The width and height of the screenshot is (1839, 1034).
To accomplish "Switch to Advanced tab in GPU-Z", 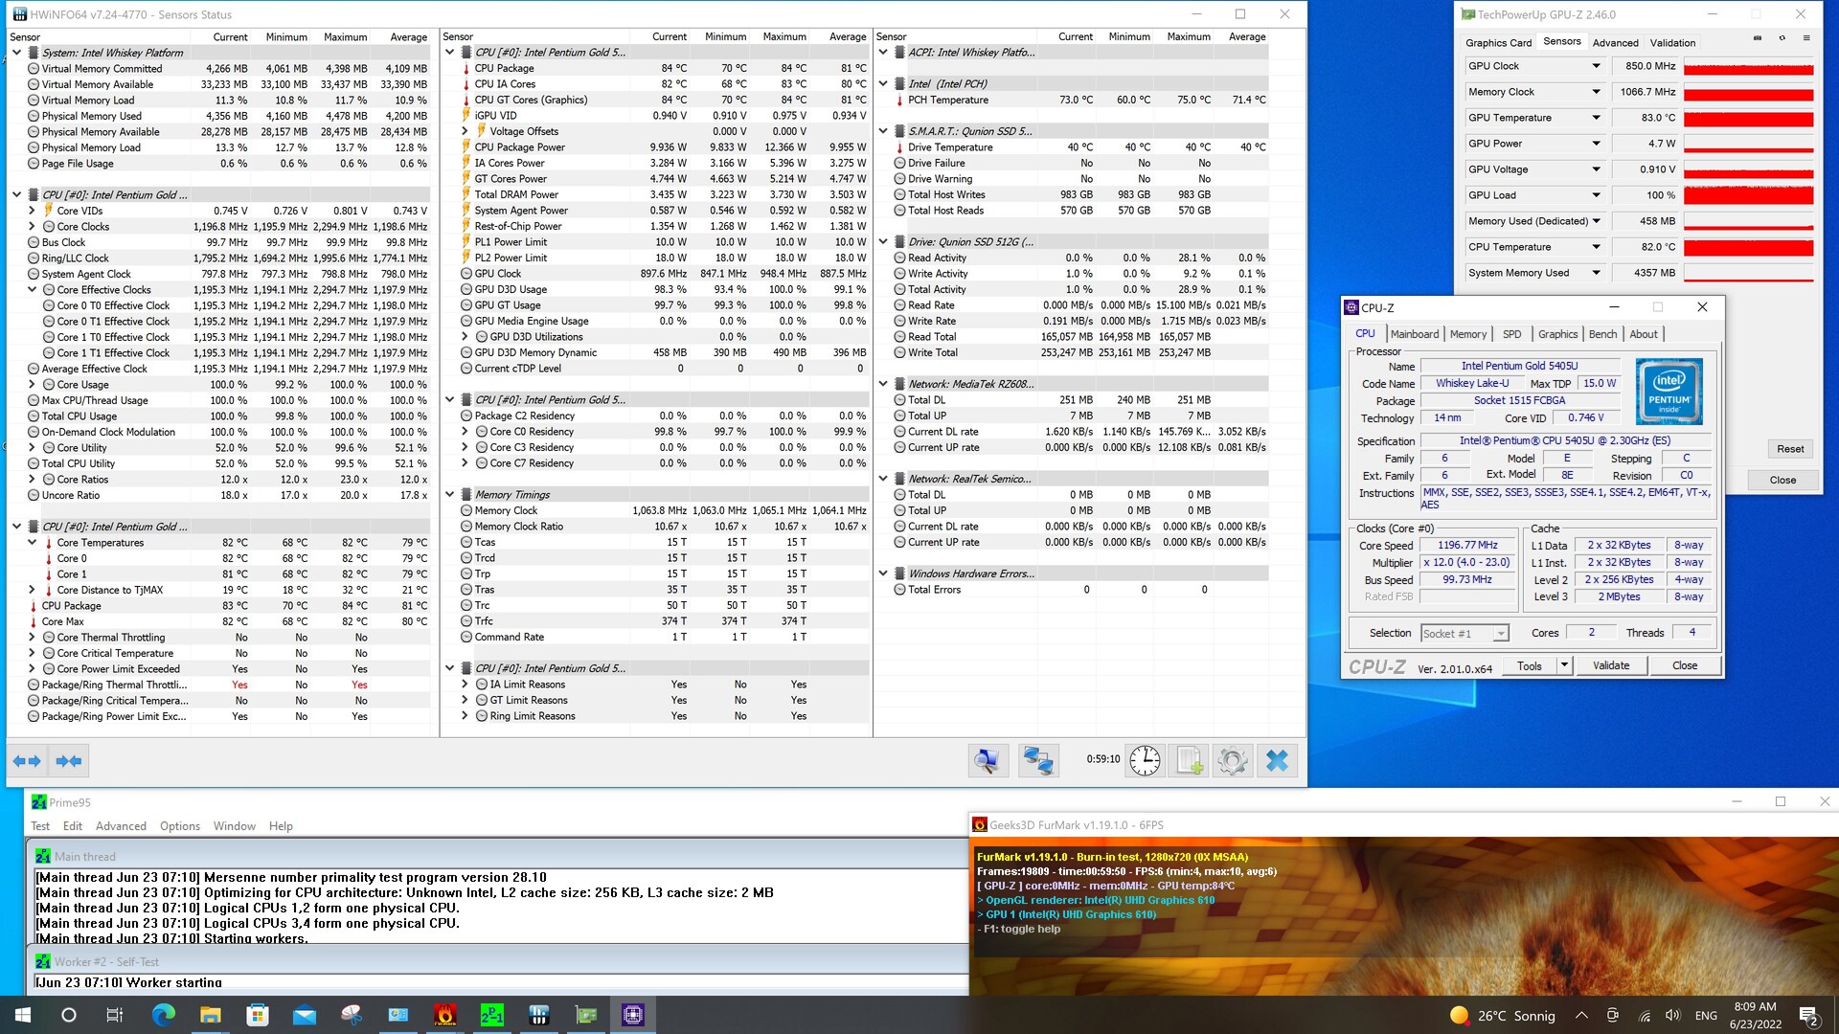I will 1615,42.
